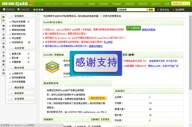This screenshot has height=127, width=192.
Task: Select the blue theme color square
Action: click(37, 10)
